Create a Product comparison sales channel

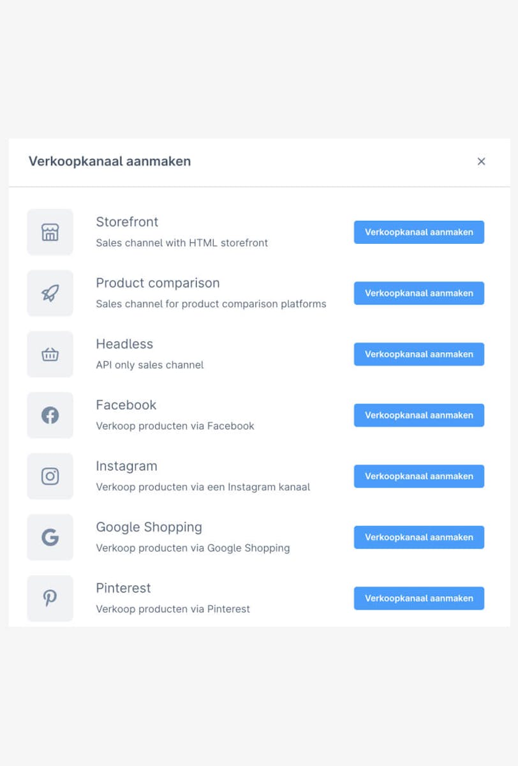pos(418,293)
